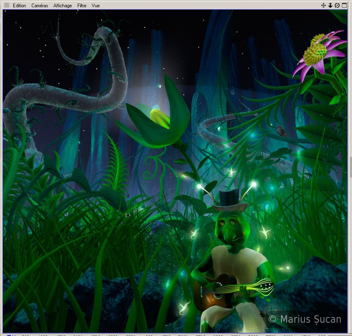
Task: Select the glowing yellow bud in the leaves
Action: [x=160, y=118]
